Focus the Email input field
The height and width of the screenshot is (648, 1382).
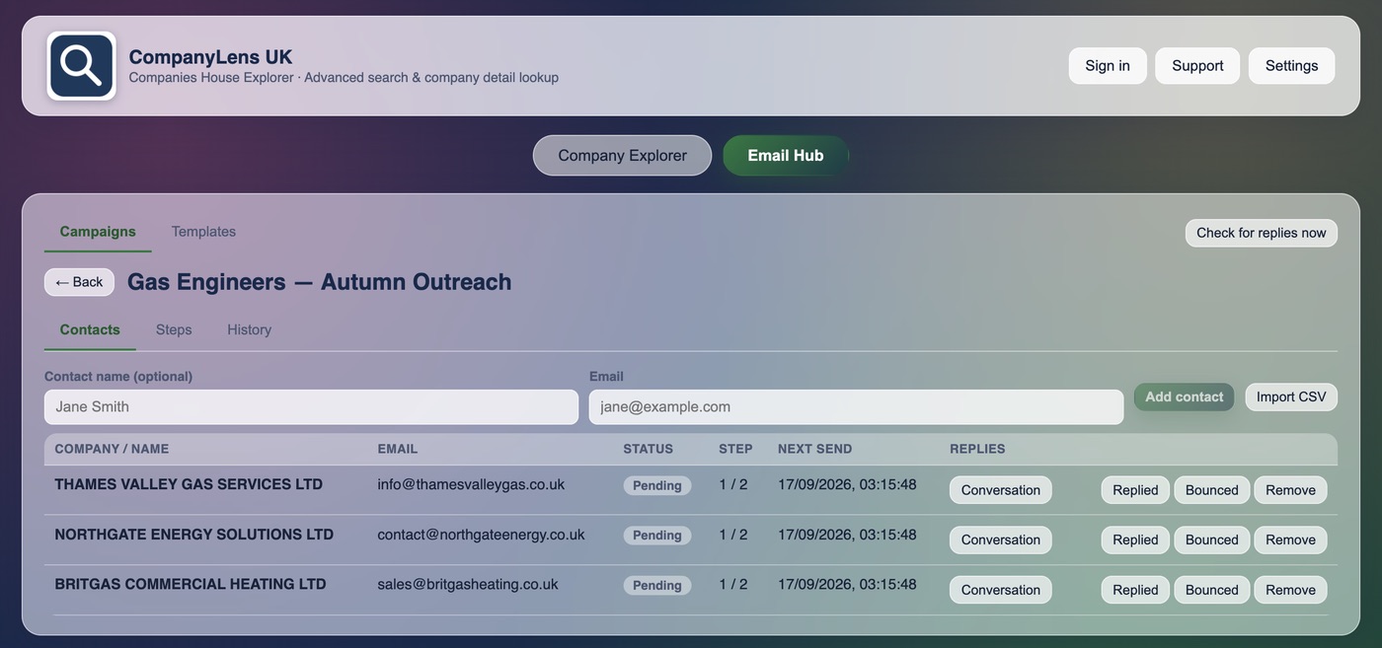pos(856,406)
